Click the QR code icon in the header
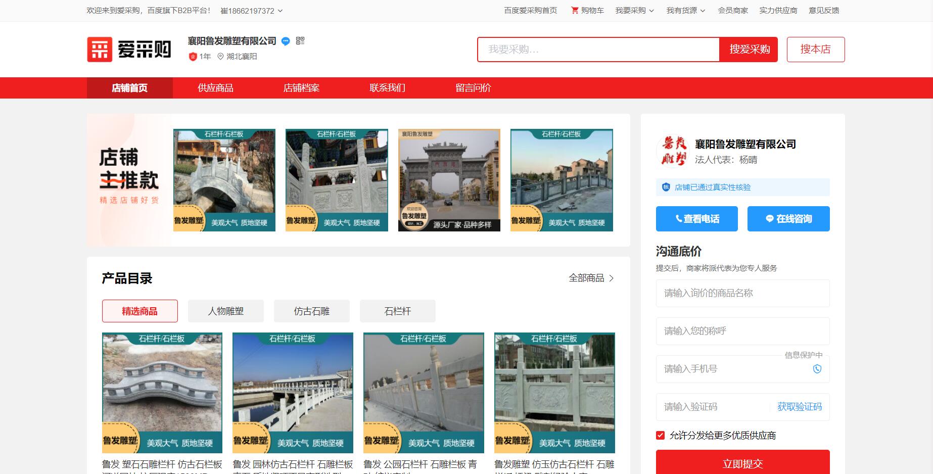 [x=300, y=41]
